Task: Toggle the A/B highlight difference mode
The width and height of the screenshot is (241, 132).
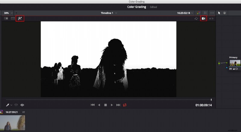Action: click(211, 19)
